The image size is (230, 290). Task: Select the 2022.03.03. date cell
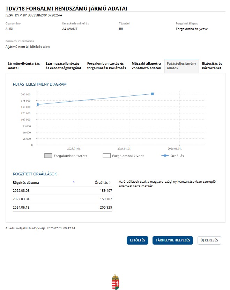pos(21,191)
